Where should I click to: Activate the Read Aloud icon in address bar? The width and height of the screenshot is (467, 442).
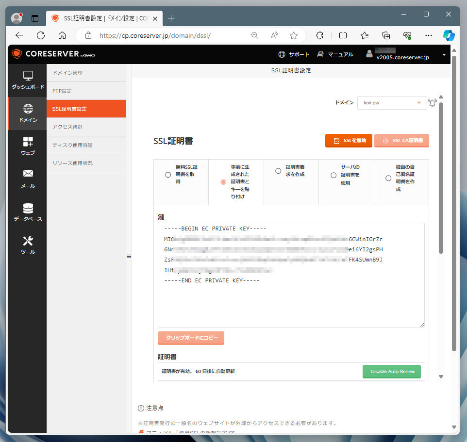point(274,35)
